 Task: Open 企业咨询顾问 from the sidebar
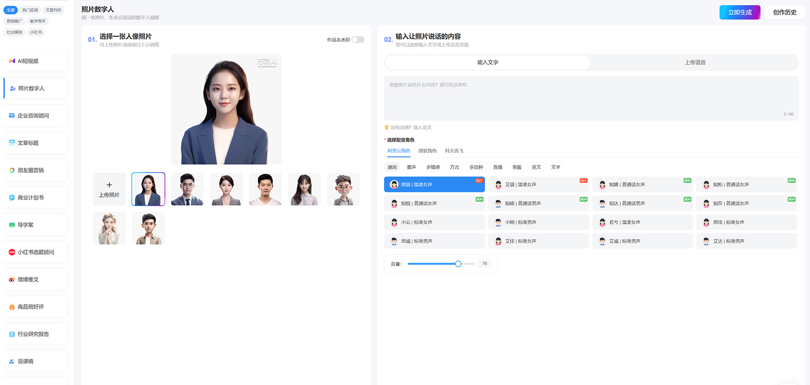pyautogui.click(x=35, y=116)
